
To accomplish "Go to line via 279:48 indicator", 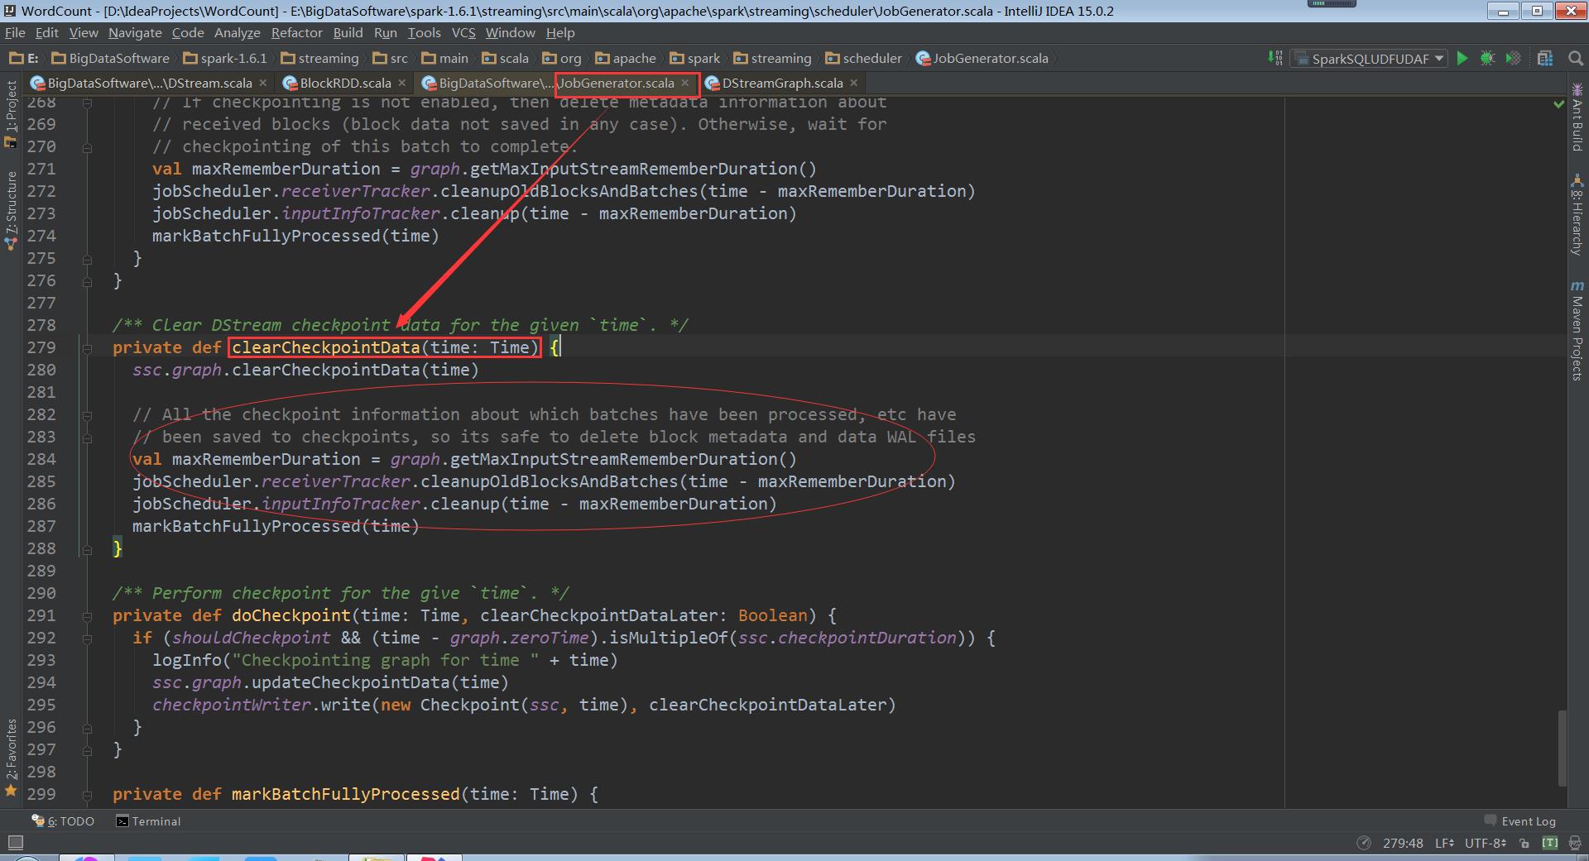I will click(x=1403, y=843).
